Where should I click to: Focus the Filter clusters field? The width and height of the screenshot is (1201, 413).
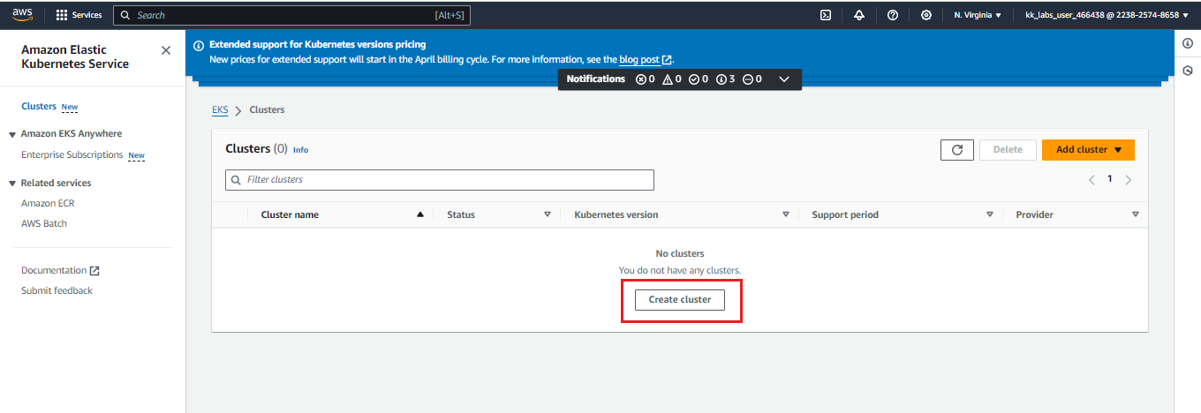click(440, 180)
